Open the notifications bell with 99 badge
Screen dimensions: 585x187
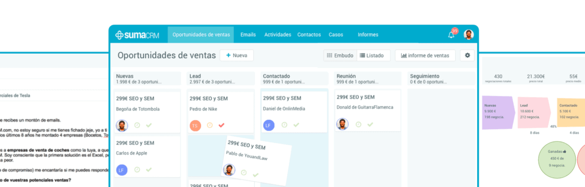click(451, 35)
